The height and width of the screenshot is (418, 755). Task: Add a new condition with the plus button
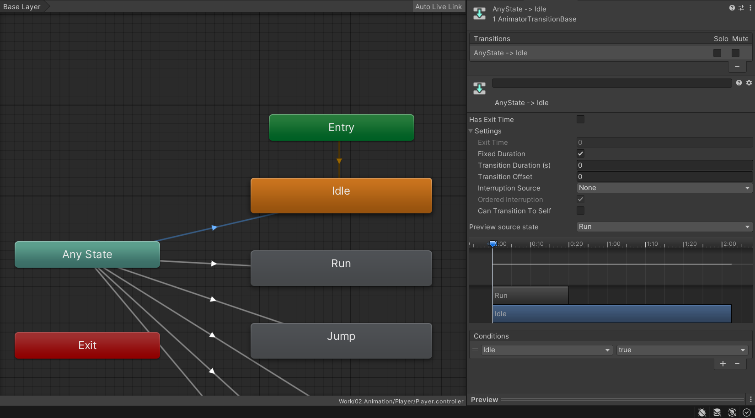click(723, 364)
